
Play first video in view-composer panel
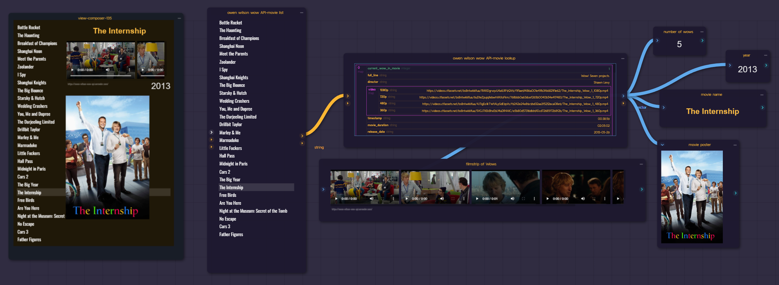click(x=72, y=70)
